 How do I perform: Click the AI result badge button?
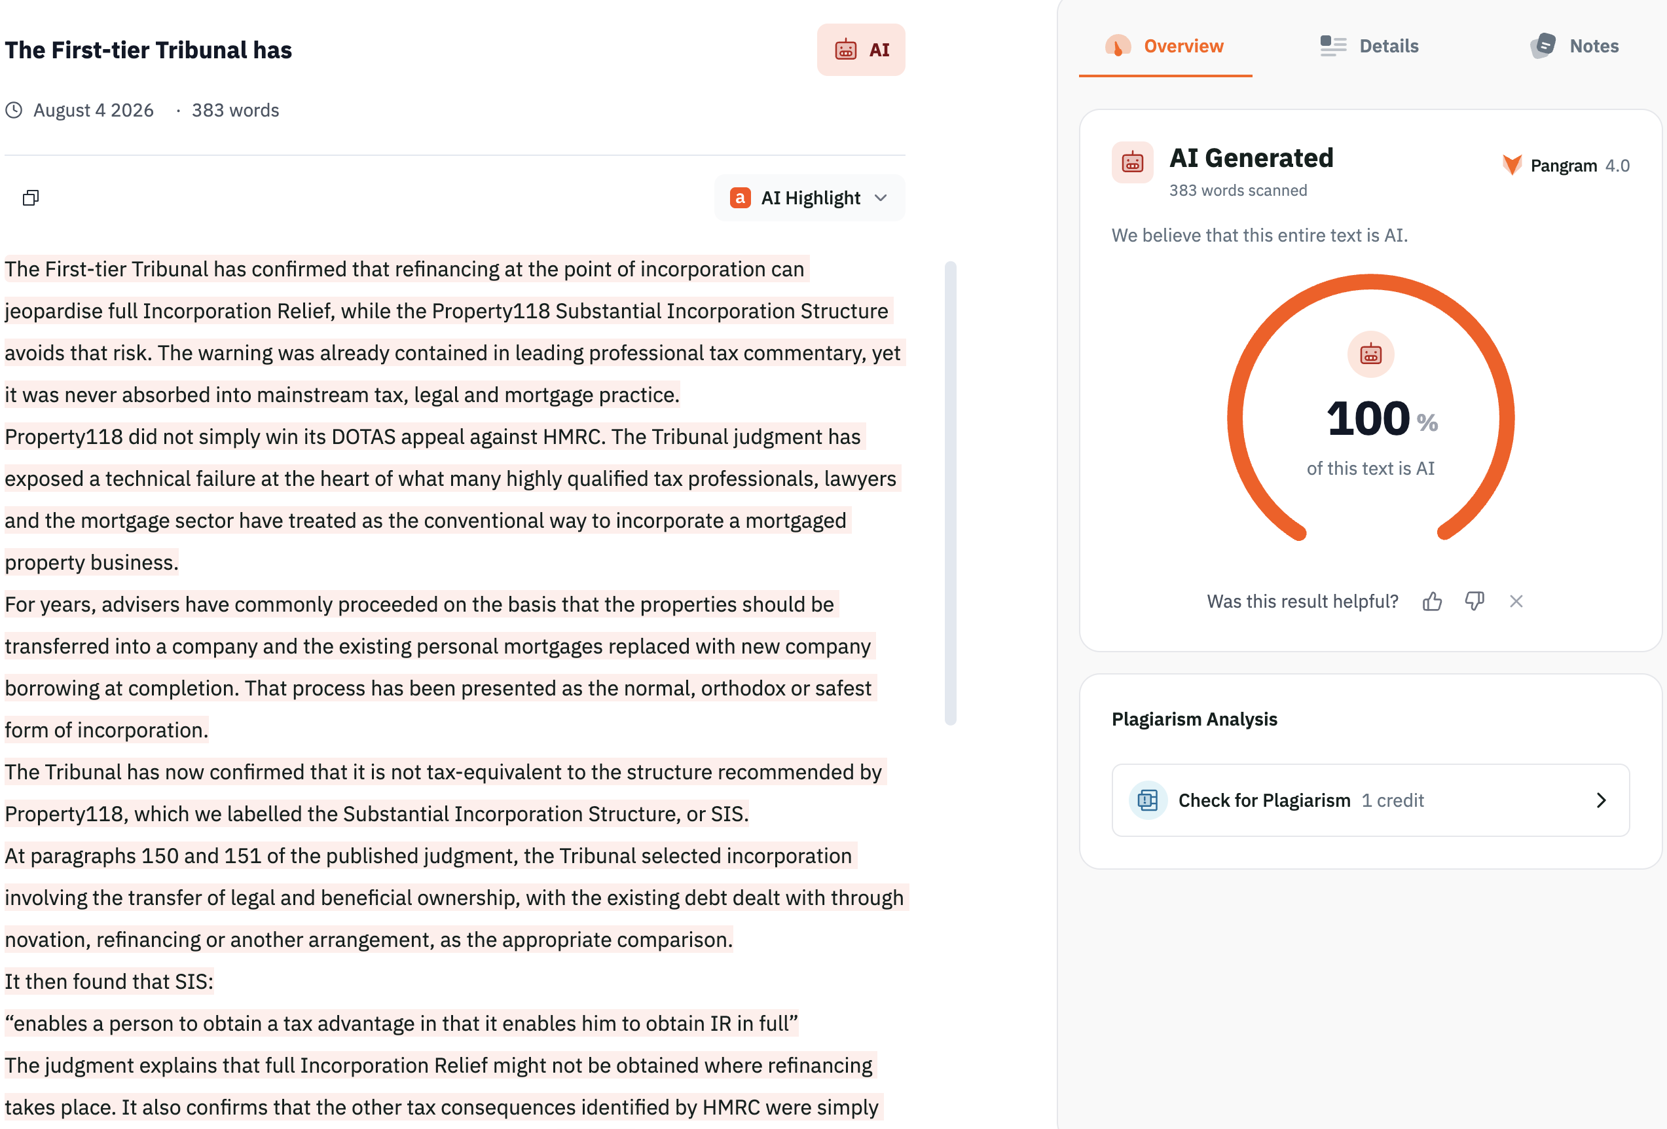tap(861, 50)
